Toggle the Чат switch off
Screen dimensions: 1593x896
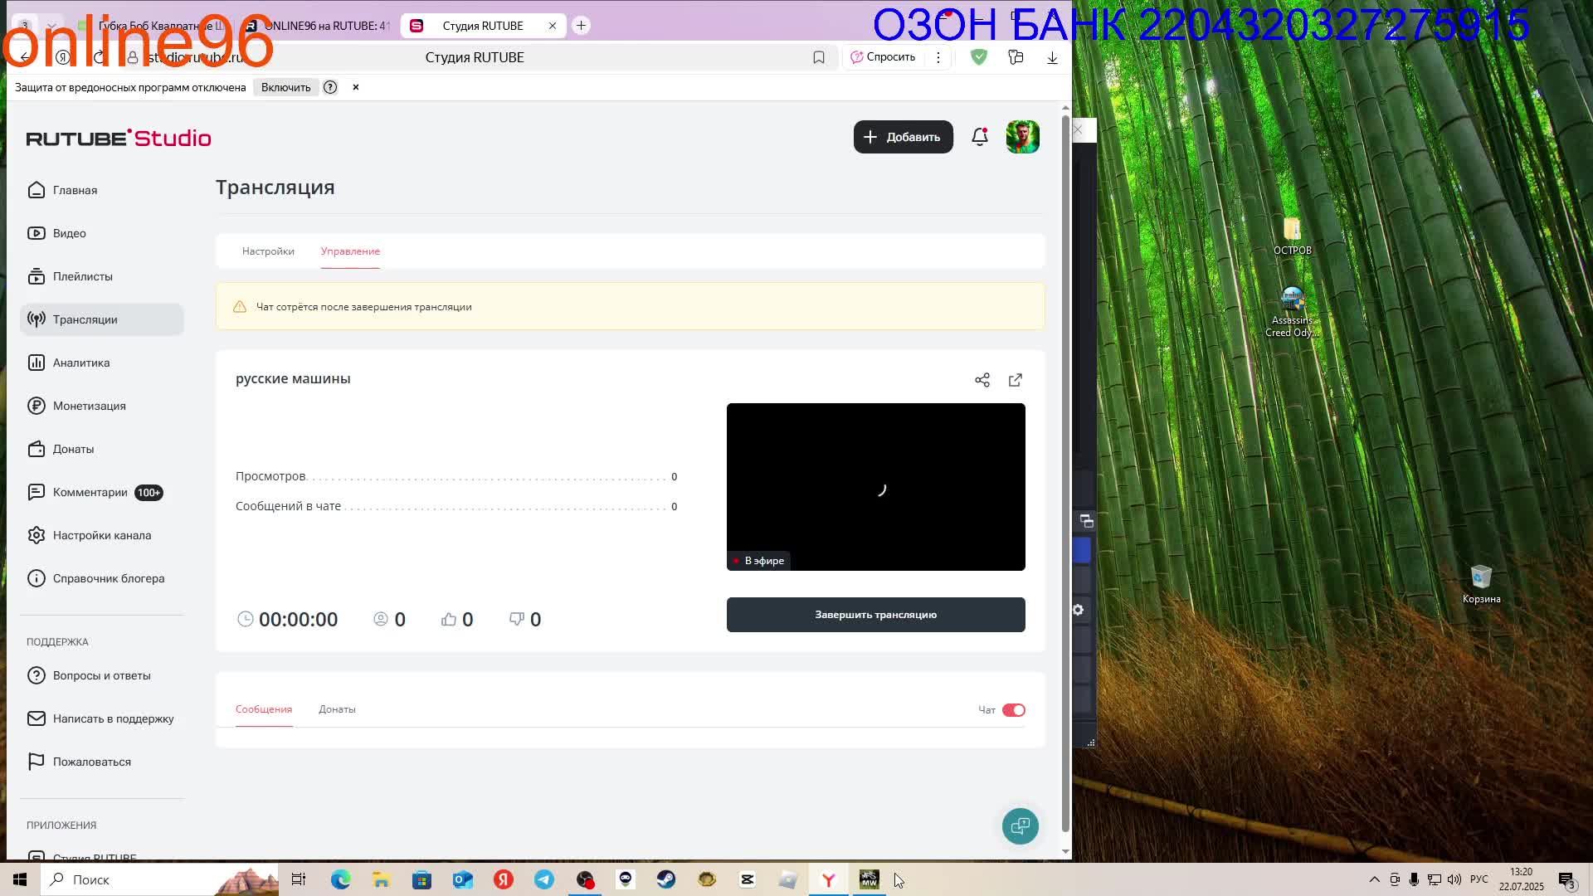pos(1013,710)
